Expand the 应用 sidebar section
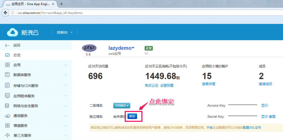This screenshot has height=140, width=283. pos(65,65)
